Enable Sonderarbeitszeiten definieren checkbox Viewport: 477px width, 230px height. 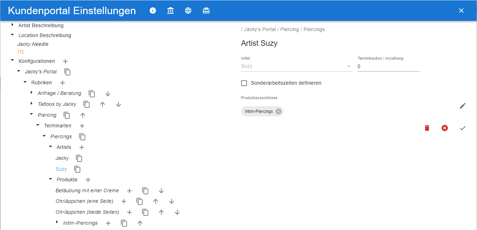(x=244, y=83)
